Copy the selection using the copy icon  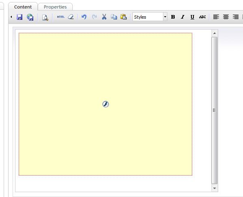pyautogui.click(x=114, y=17)
